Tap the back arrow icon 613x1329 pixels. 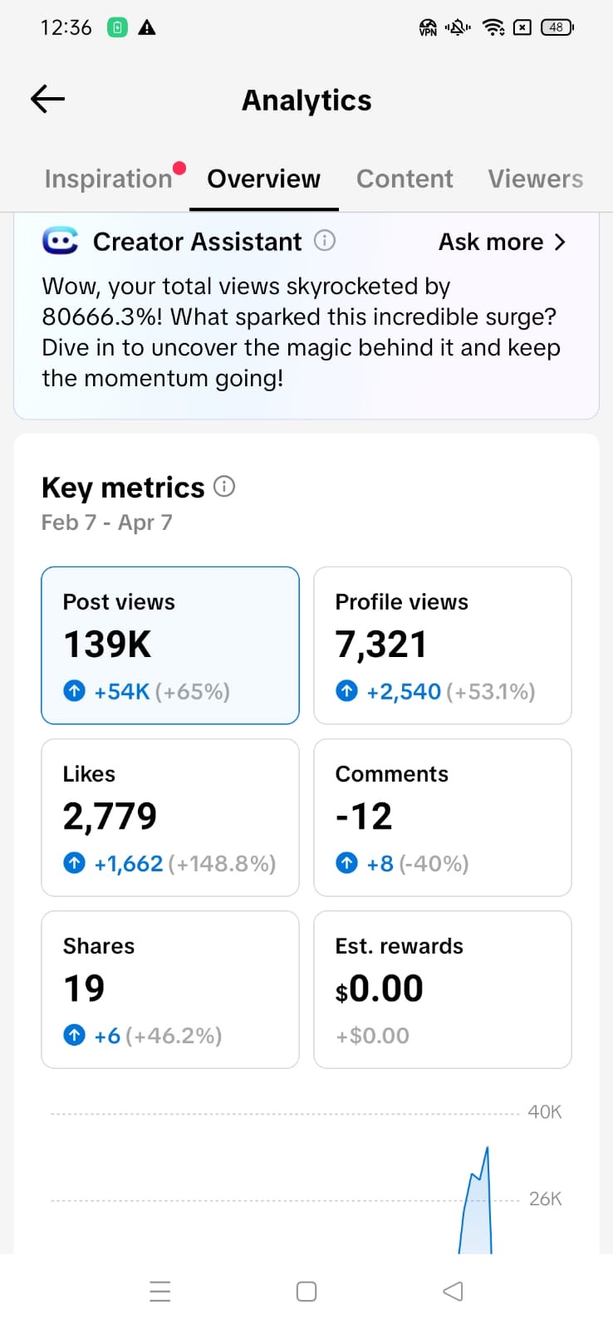[47, 100]
